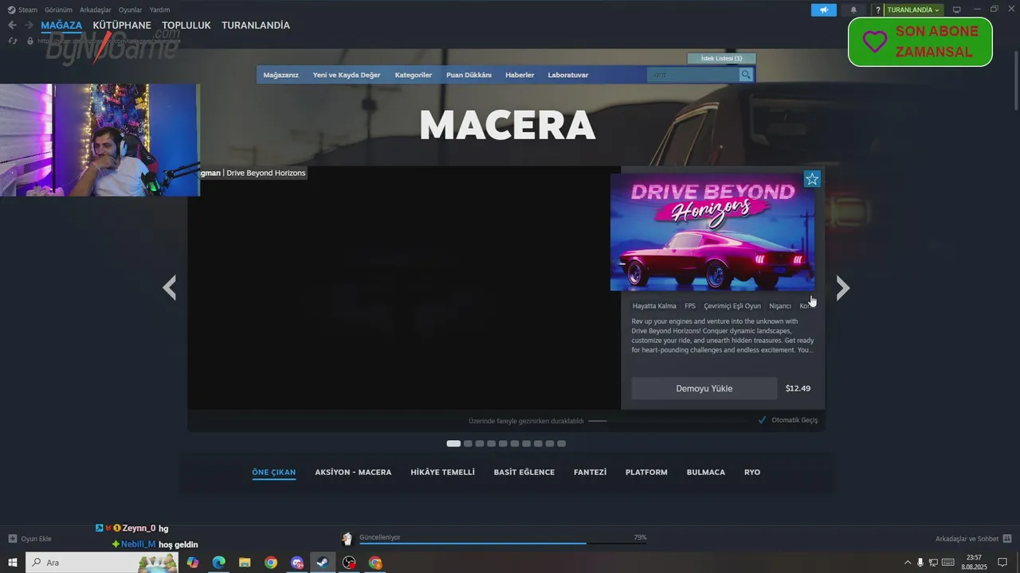Image resolution: width=1020 pixels, height=573 pixels.
Task: Click the Çevrimiçi Eşli Oyun tag
Action: (x=732, y=306)
